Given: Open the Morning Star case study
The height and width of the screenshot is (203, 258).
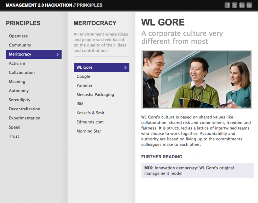Looking at the screenshot, I should point(89,131).
